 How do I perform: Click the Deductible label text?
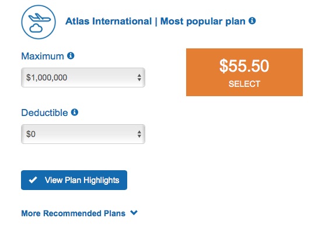[44, 112]
